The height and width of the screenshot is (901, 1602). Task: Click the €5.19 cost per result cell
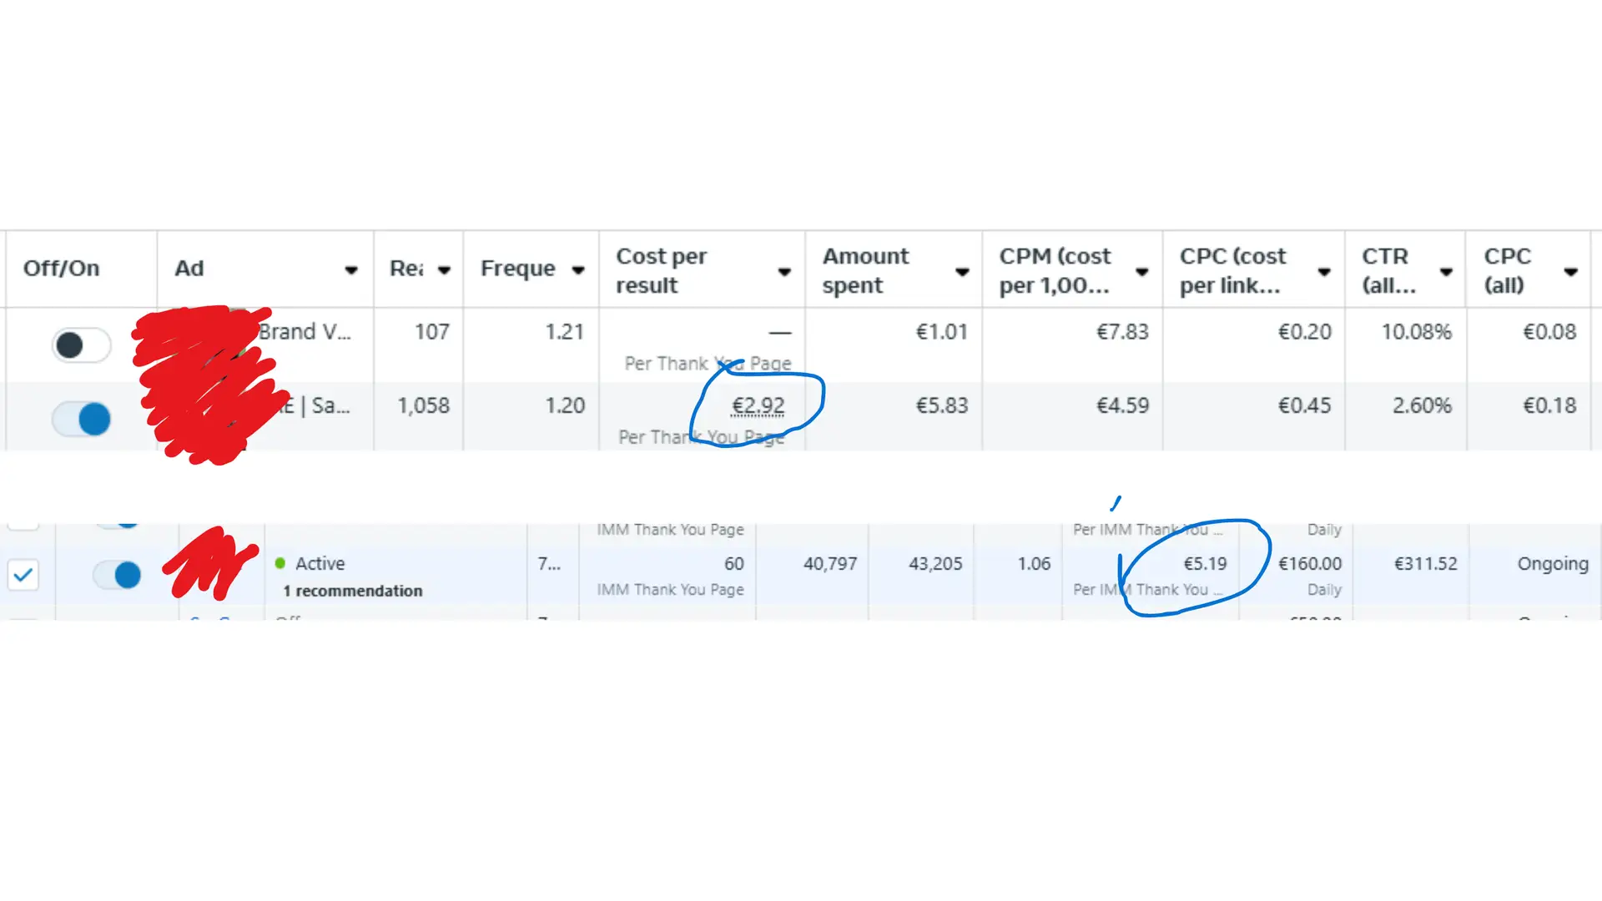(1205, 564)
